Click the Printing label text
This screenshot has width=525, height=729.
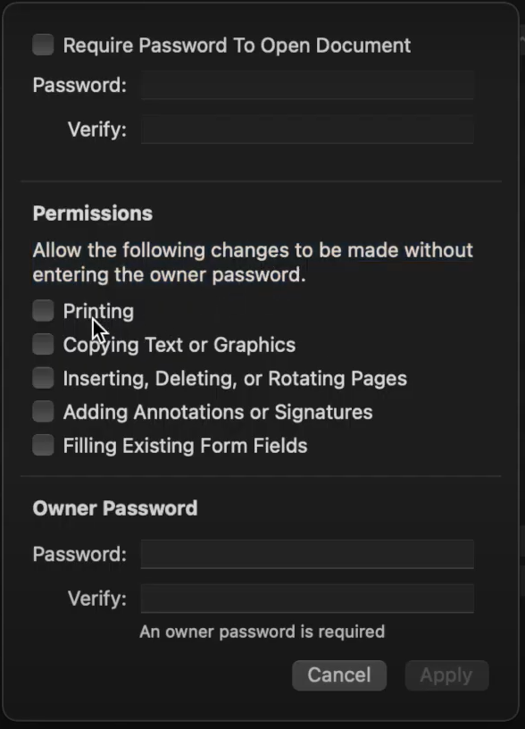(98, 310)
